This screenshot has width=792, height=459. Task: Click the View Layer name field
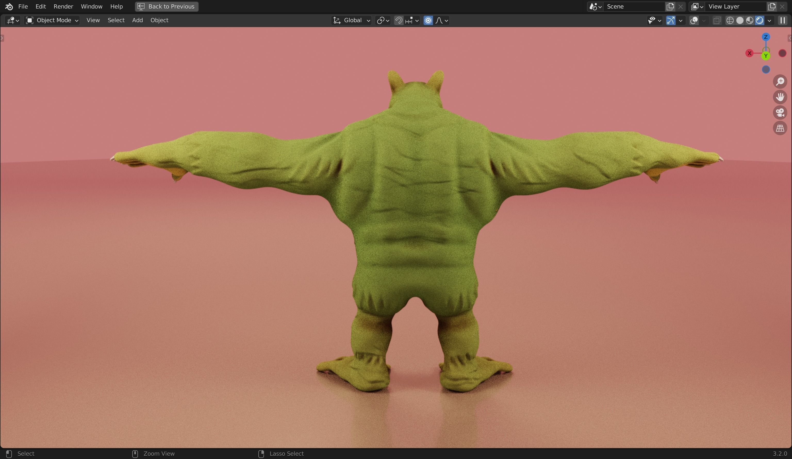coord(736,6)
